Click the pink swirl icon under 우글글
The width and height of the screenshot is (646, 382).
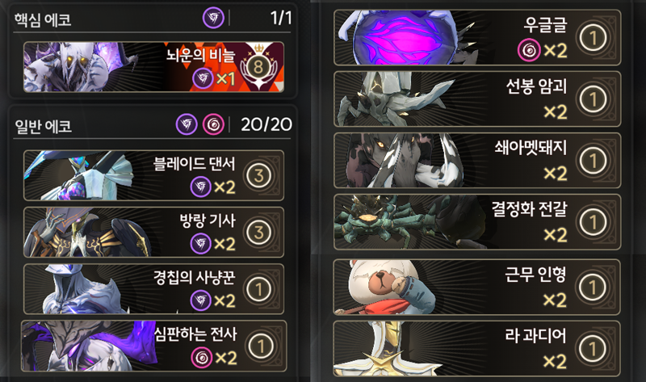tap(529, 50)
